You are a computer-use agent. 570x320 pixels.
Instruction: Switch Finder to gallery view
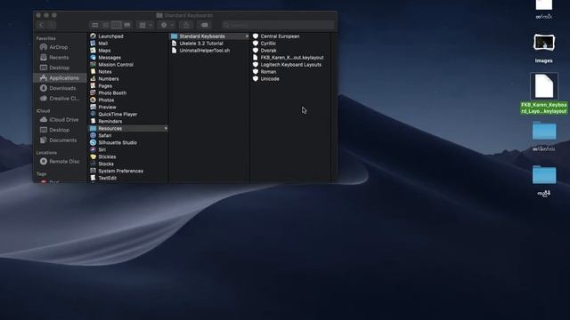pos(127,25)
